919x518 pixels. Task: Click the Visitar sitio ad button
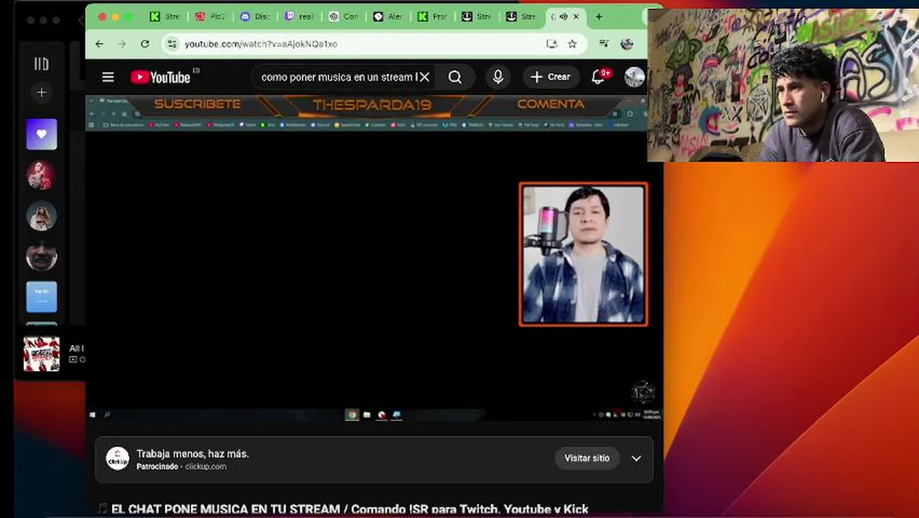click(587, 458)
